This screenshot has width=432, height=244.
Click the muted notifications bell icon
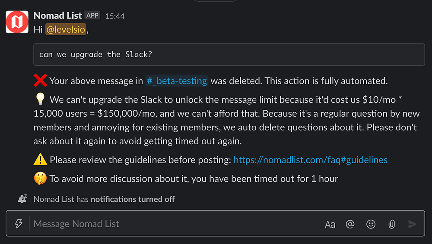(22, 199)
